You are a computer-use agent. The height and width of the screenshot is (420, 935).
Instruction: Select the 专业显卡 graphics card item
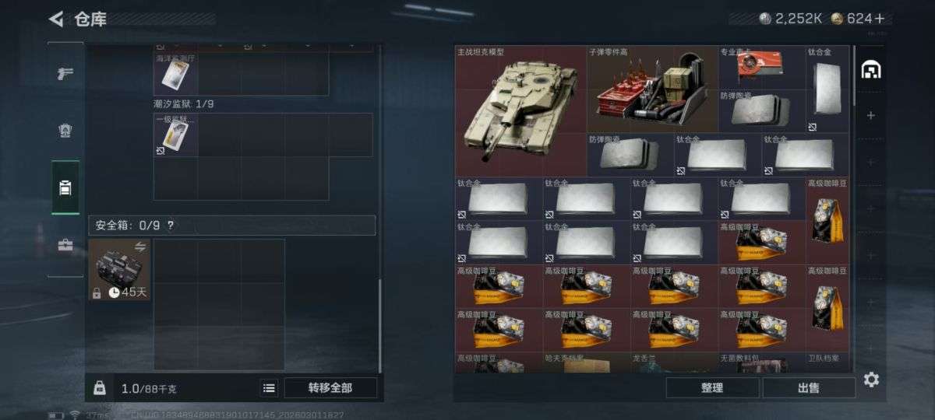(761, 67)
